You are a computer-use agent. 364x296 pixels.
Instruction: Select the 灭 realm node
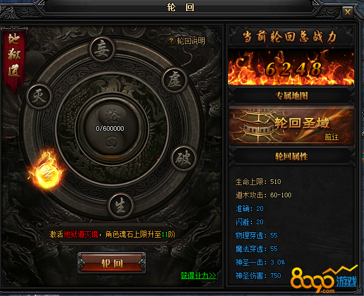coord(39,96)
